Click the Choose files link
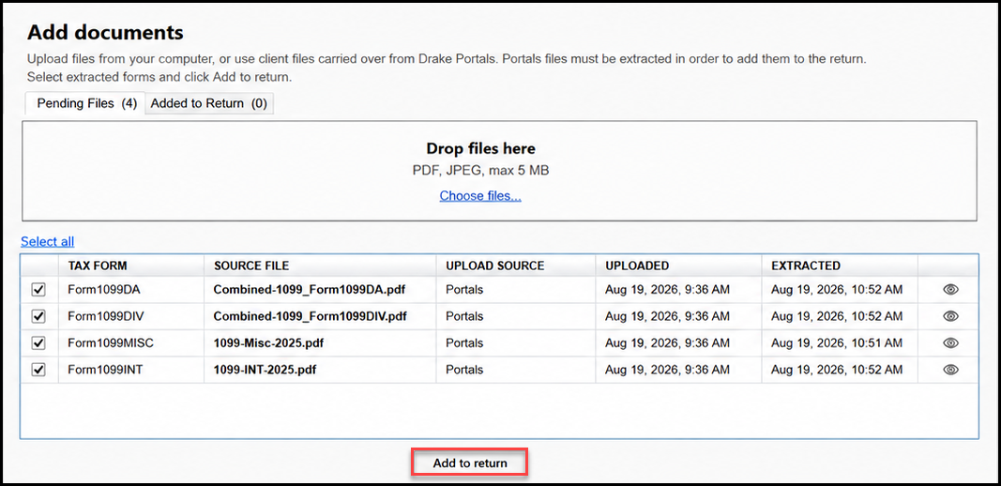Image resolution: width=1001 pixels, height=486 pixels. click(x=480, y=196)
